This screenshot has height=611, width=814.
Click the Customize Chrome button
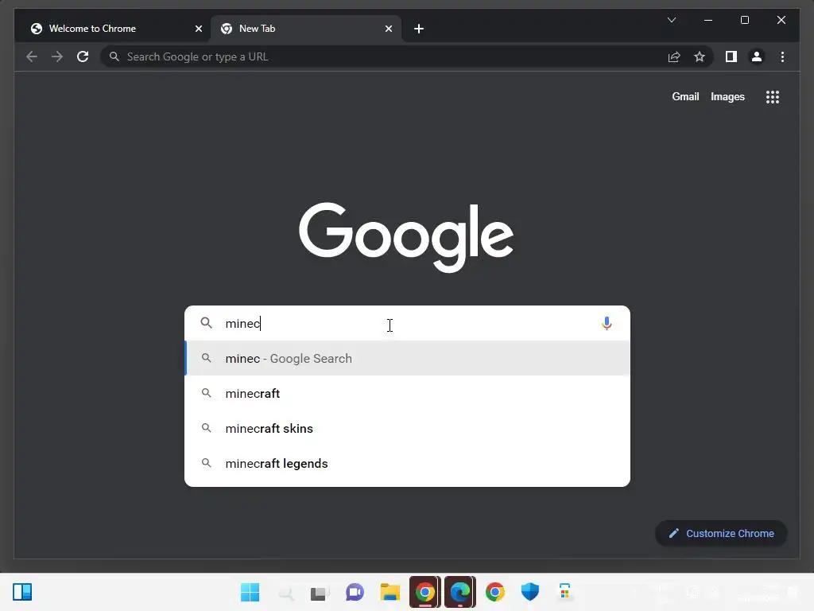pyautogui.click(x=721, y=534)
